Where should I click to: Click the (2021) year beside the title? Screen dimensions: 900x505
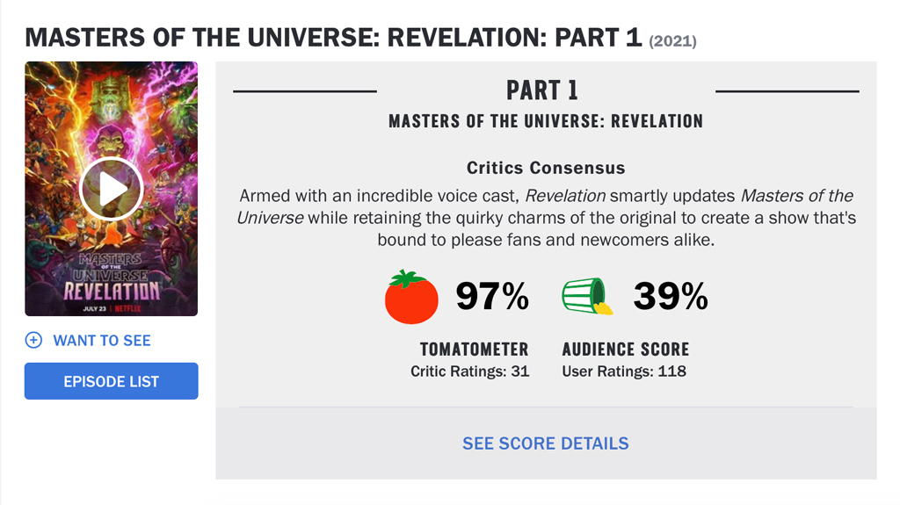click(672, 41)
